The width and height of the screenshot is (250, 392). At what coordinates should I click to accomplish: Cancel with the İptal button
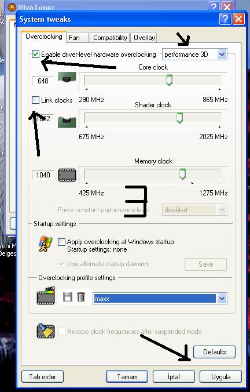pyautogui.click(x=174, y=376)
